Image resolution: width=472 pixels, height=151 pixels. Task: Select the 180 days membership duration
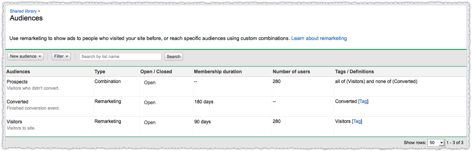(x=204, y=102)
